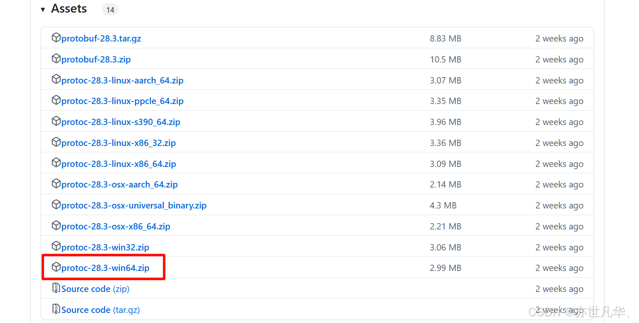The height and width of the screenshot is (323, 639).
Task: Open the protoc-28.3-linux-aarch_64.zip link
Action: click(x=123, y=81)
